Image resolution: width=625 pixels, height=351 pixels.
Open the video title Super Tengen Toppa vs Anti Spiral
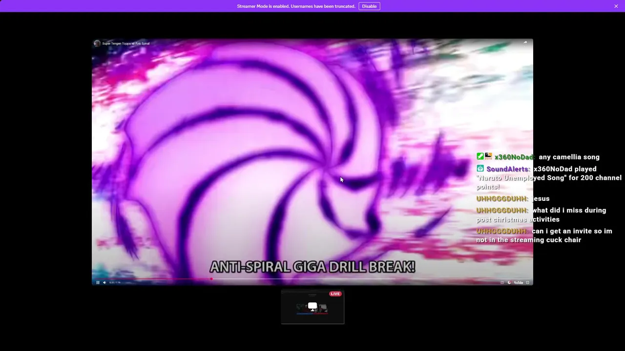[x=126, y=43]
